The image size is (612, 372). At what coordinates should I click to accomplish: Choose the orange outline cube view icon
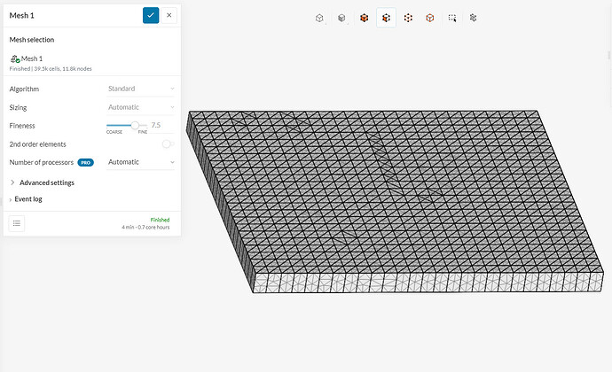click(430, 18)
